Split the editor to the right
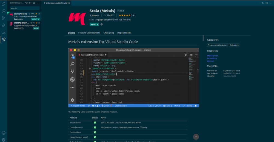The image size is (274, 142). click(267, 3)
